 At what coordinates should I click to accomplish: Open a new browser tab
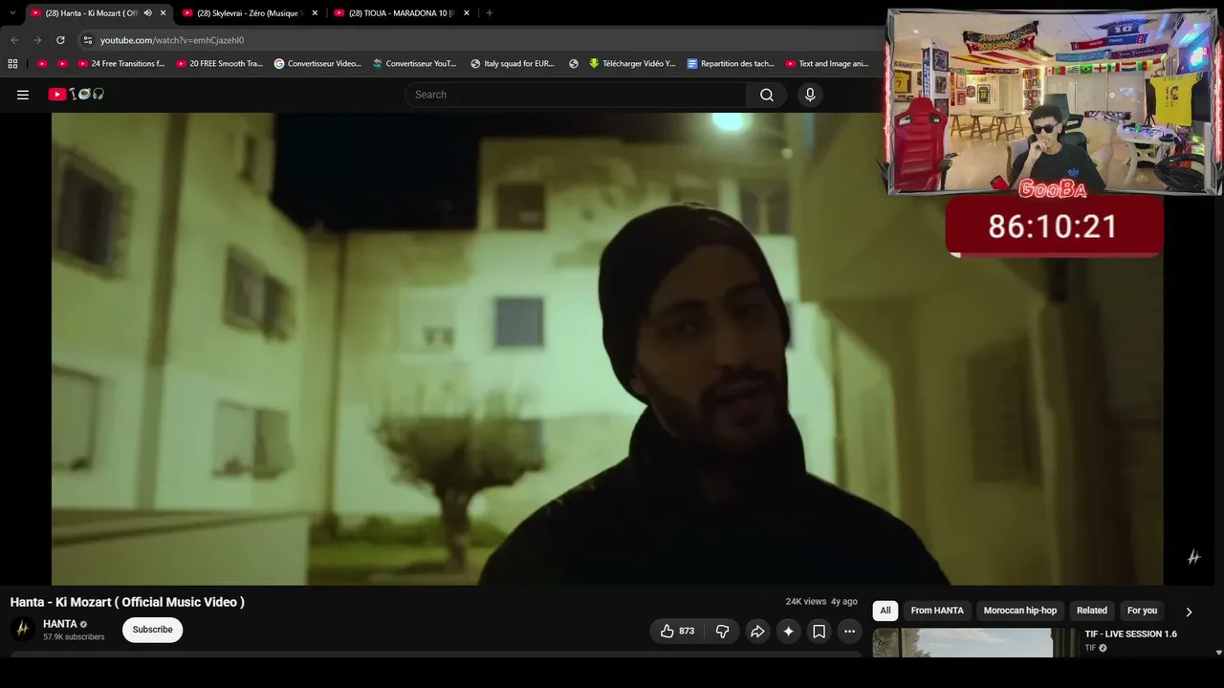pos(490,13)
